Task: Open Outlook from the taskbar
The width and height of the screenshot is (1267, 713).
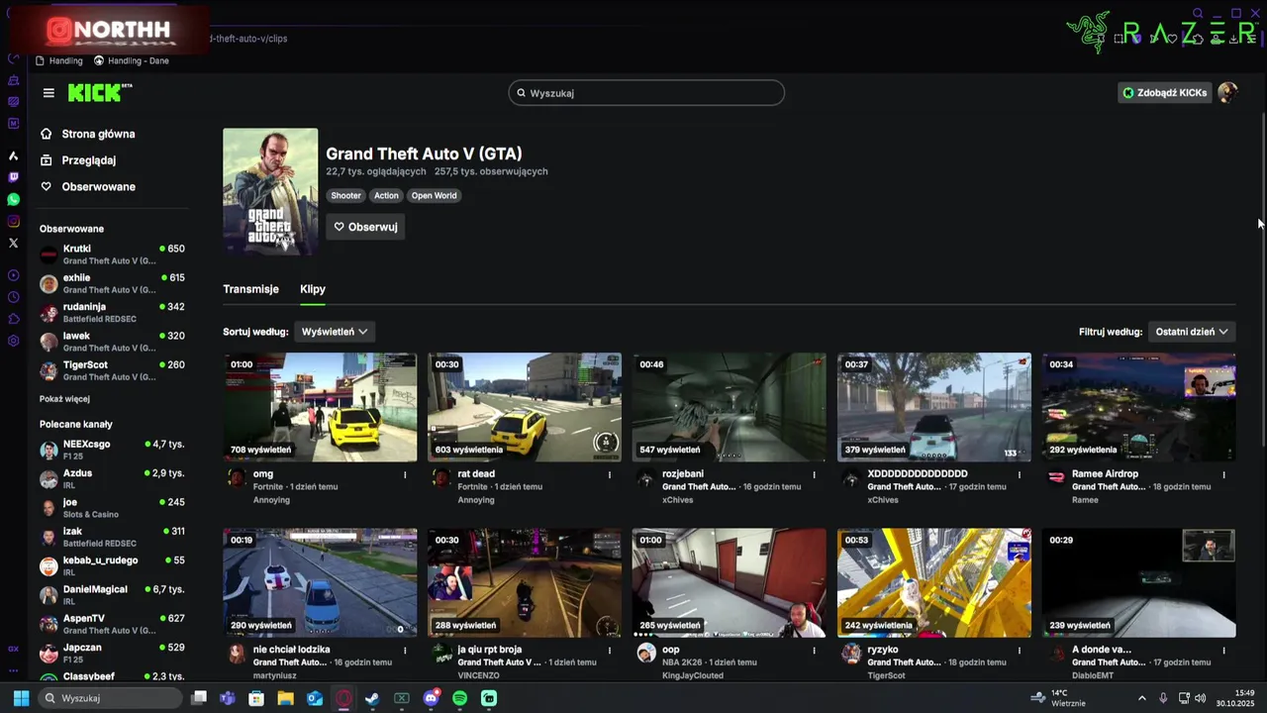Action: pos(315,698)
